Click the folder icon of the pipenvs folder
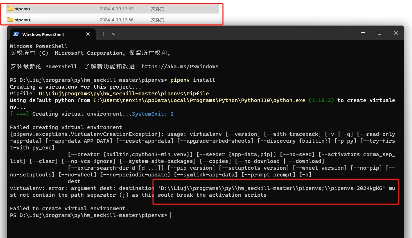Image resolution: width=412 pixels, height=238 pixels. point(10,9)
